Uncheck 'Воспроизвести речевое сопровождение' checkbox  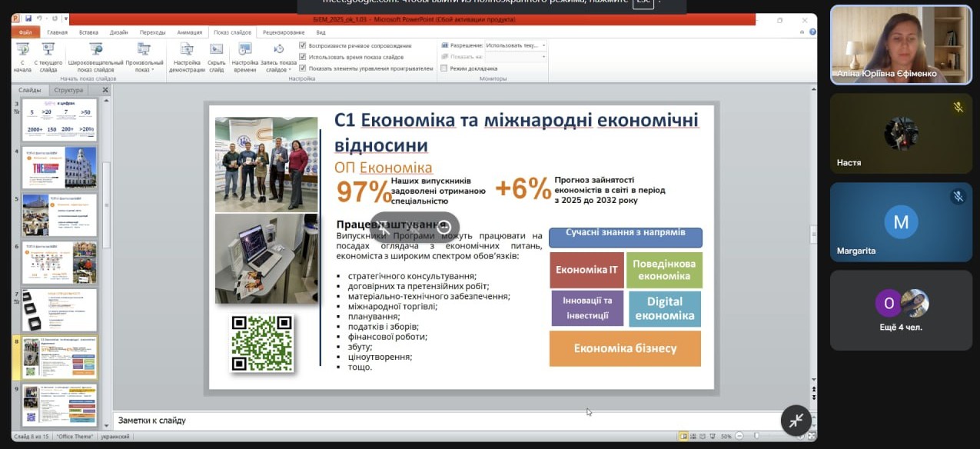coord(303,46)
